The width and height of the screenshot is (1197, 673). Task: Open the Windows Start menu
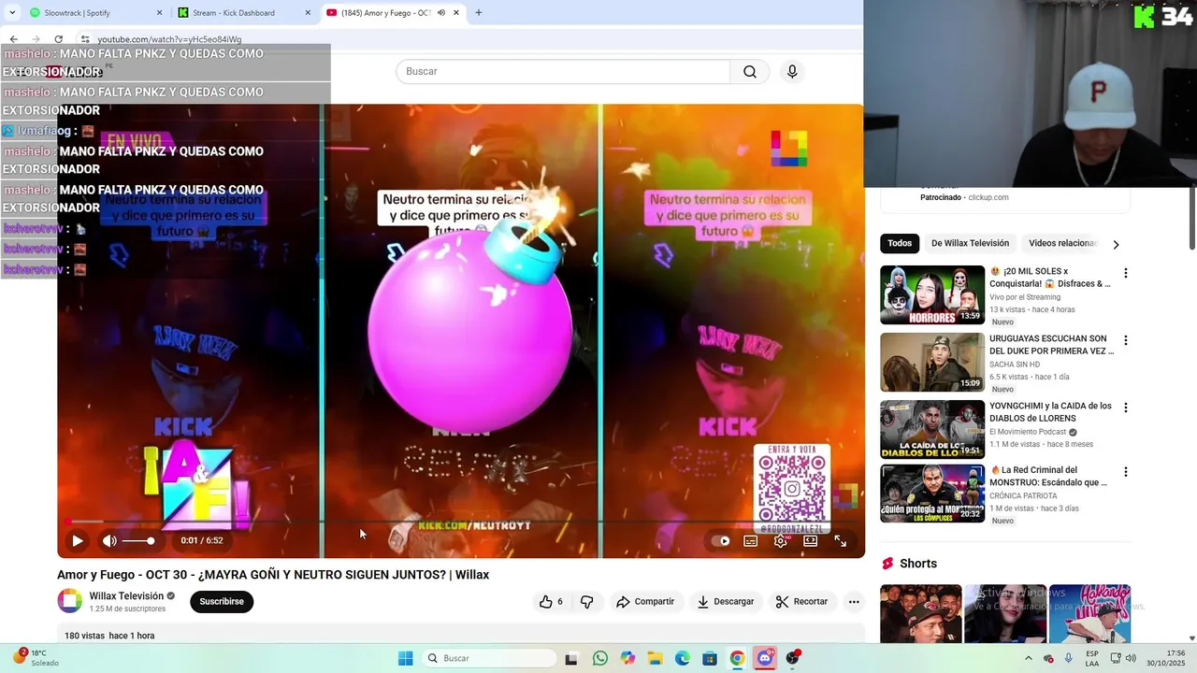point(406,658)
